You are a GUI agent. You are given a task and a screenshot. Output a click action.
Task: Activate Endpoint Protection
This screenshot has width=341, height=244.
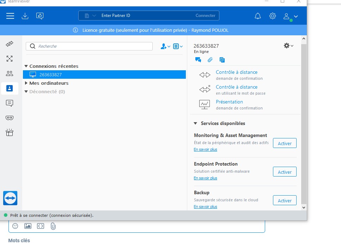coord(285,172)
